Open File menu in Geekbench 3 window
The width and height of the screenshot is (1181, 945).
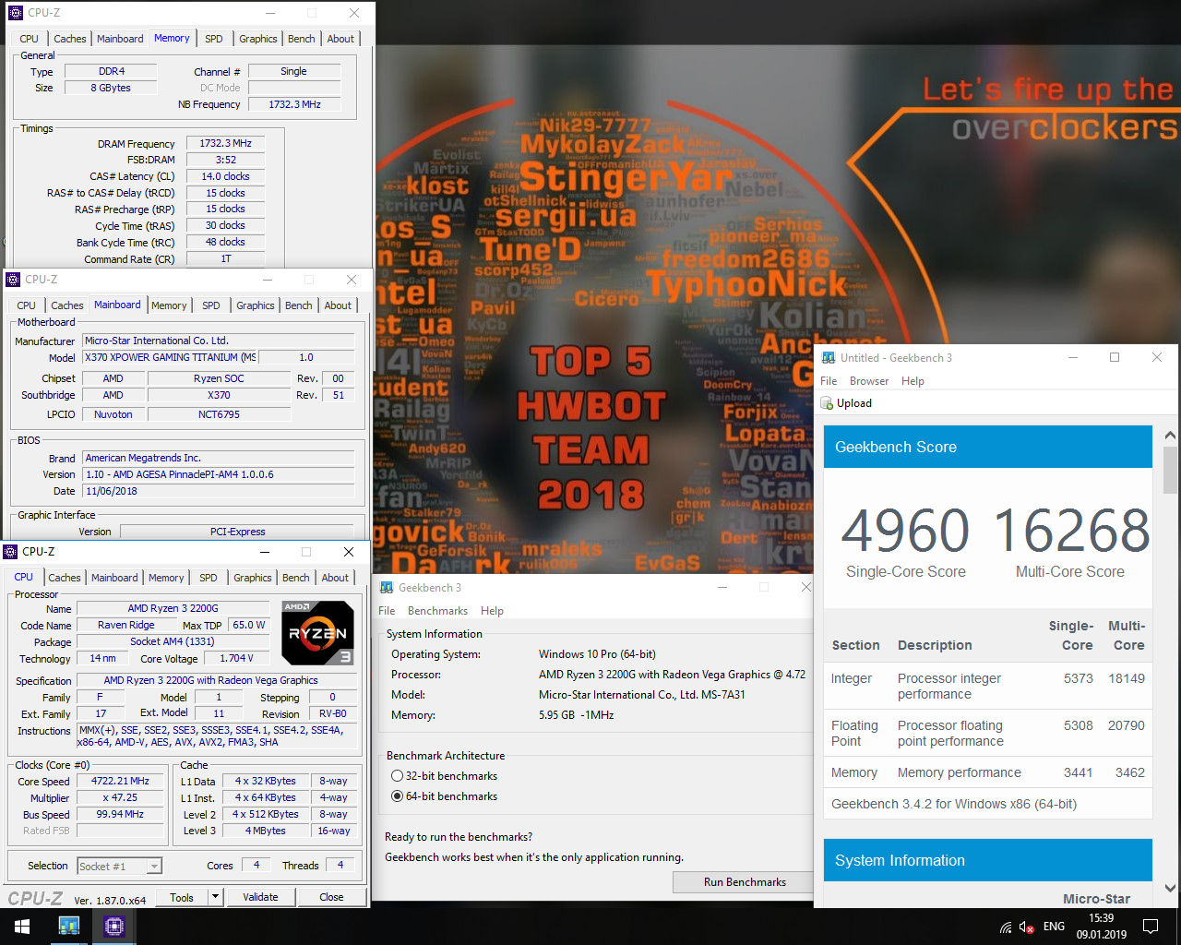387,611
